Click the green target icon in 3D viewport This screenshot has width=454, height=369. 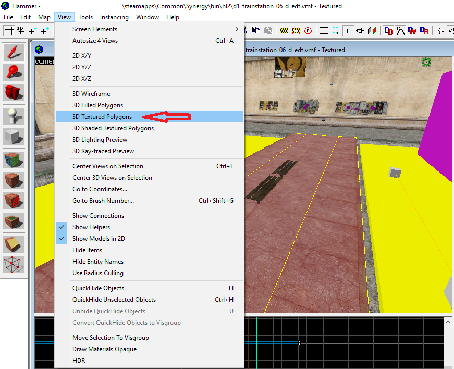(426, 62)
